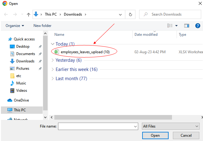Cancel the file dialog

[186, 135]
